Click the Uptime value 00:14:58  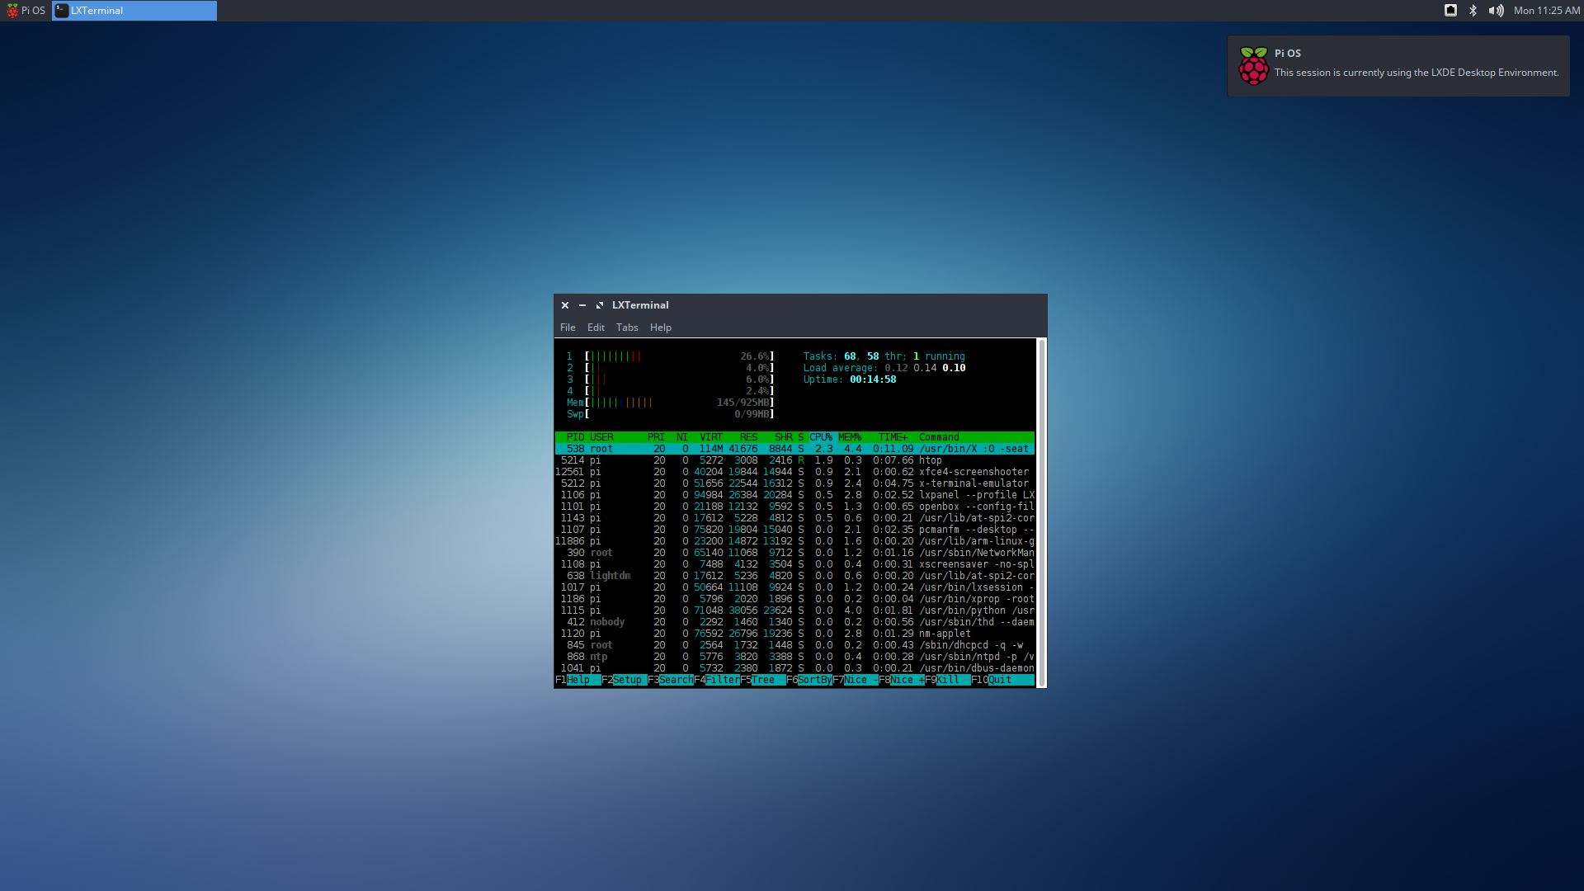click(x=873, y=379)
